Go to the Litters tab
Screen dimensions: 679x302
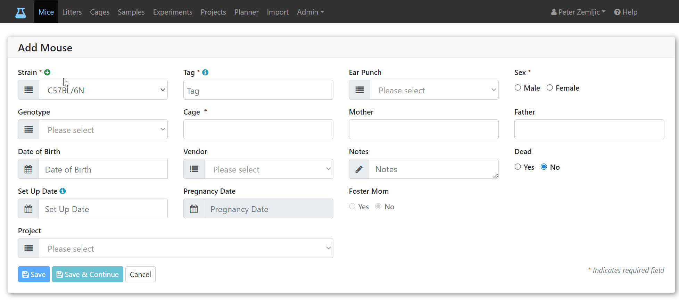(x=72, y=12)
